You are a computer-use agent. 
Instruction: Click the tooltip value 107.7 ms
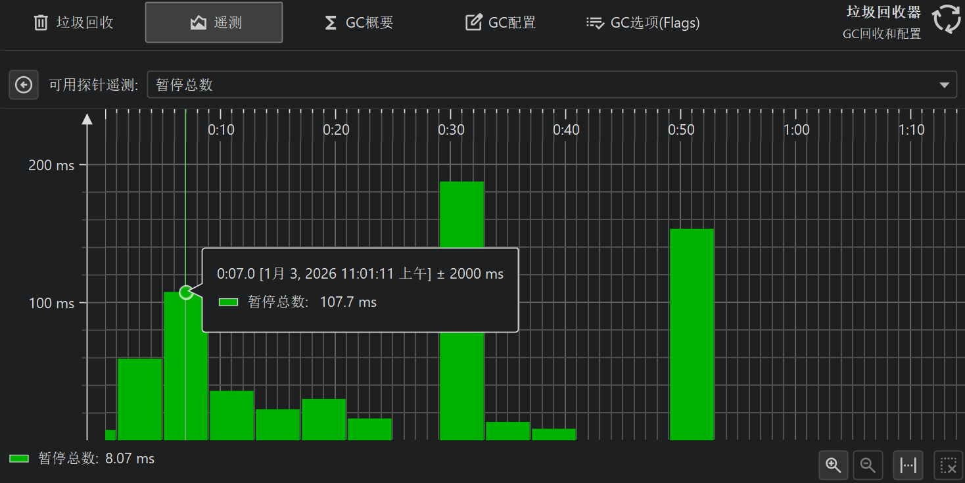[x=348, y=302]
